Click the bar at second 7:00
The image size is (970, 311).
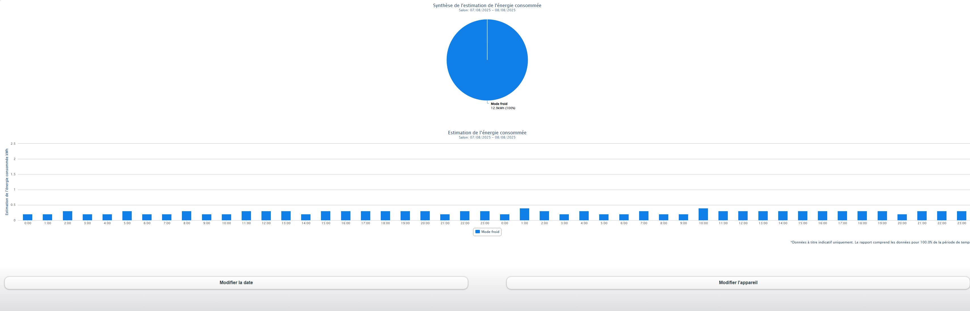644,216
